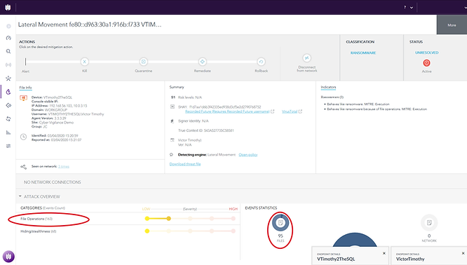
Task: Open the VictorTimothy endpoint details card
Action: point(429,256)
